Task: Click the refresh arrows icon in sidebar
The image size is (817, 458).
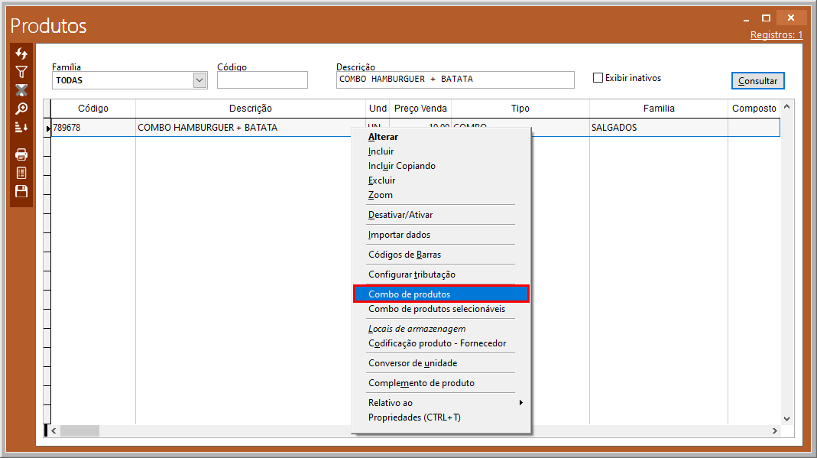Action: point(21,54)
